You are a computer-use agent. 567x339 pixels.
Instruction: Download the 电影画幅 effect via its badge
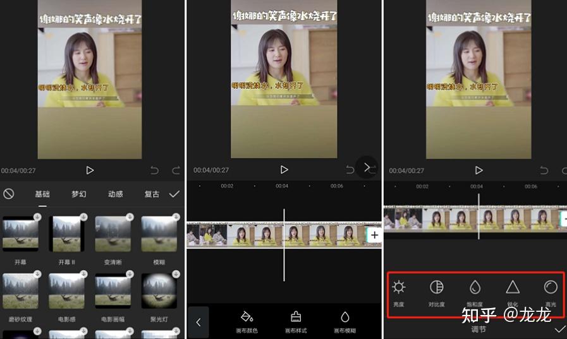pos(130,274)
